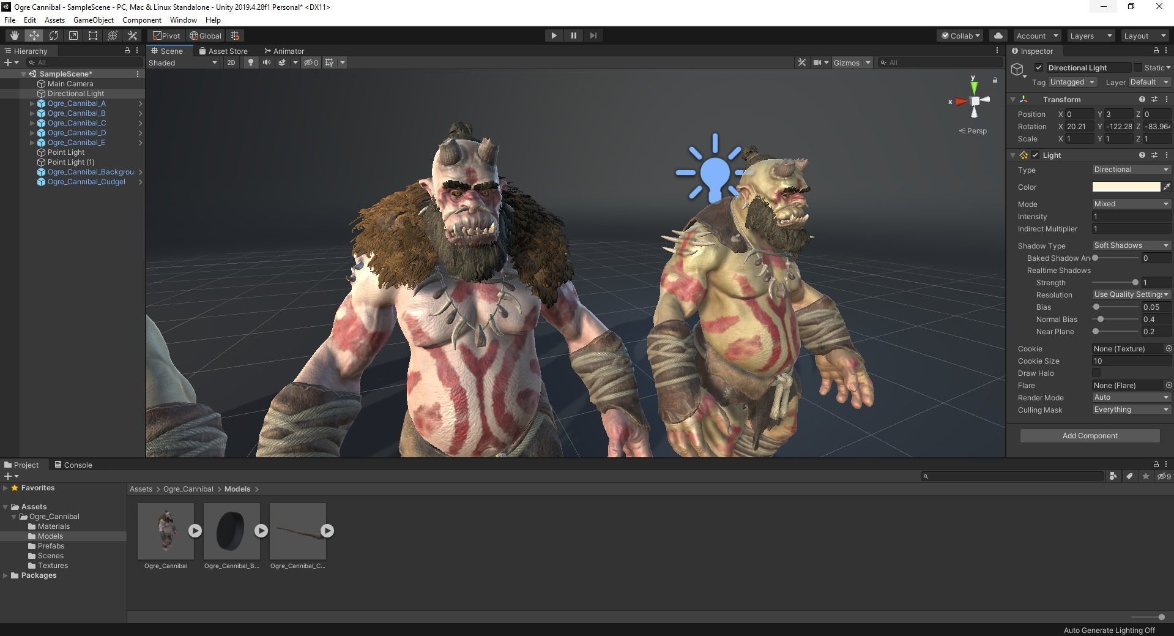This screenshot has height=636, width=1174.
Task: Open Layout dropdown
Action: [1145, 36]
